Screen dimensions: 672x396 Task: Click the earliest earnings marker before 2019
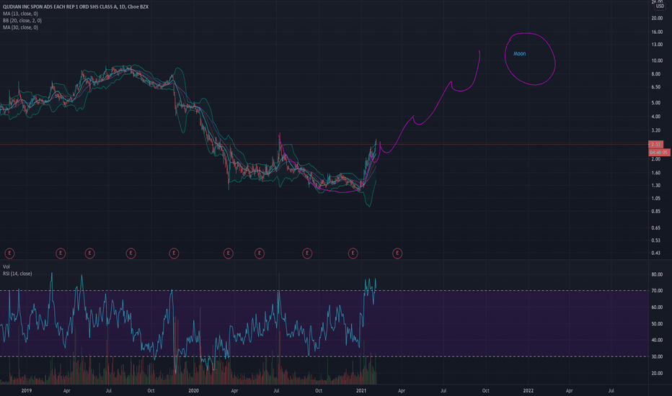pos(9,253)
